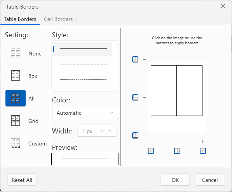Choose the solid line style
Viewport: 232px width, 192px height.
(x=82, y=49)
